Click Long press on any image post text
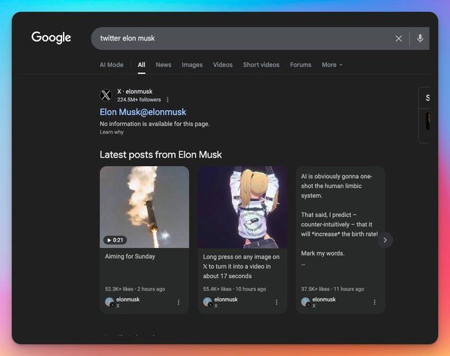This screenshot has height=356, width=450. [241, 266]
